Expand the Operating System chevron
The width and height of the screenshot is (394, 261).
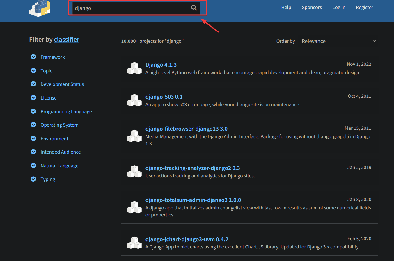click(33, 125)
